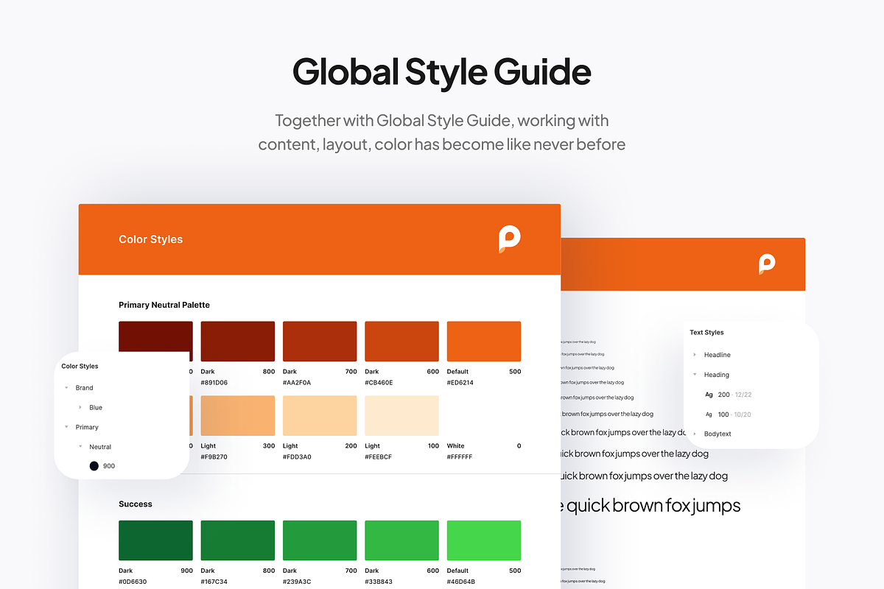Collapse the Brand group in the Color Styles panel
This screenshot has width=884, height=589.
click(66, 387)
